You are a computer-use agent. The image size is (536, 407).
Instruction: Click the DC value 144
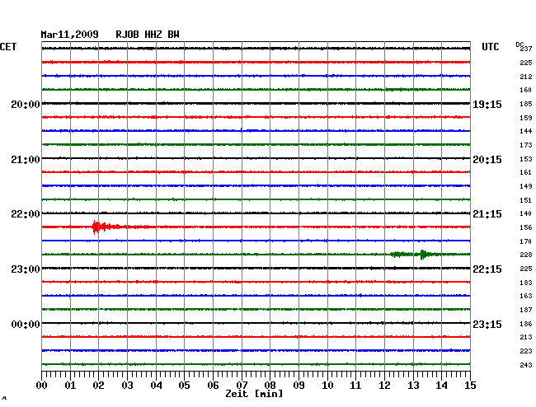526,131
